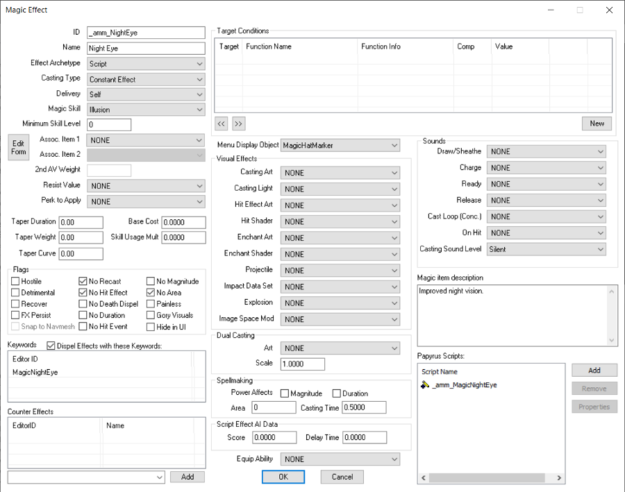Open the Projectile dropdown
625x492 pixels.
pos(340,271)
